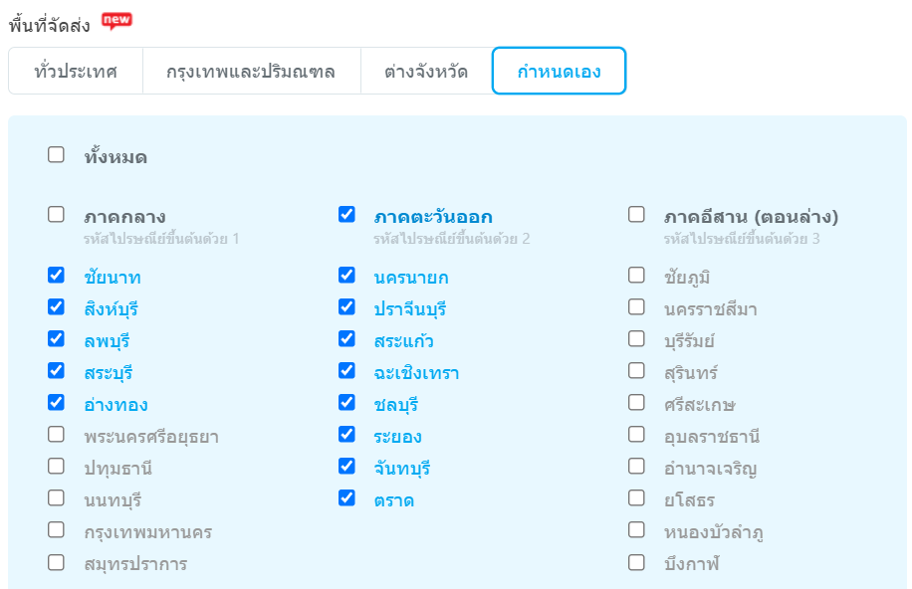Image resolution: width=912 pixels, height=589 pixels.
Task: Click the บึงกาฬ province label
Action: coord(691,564)
